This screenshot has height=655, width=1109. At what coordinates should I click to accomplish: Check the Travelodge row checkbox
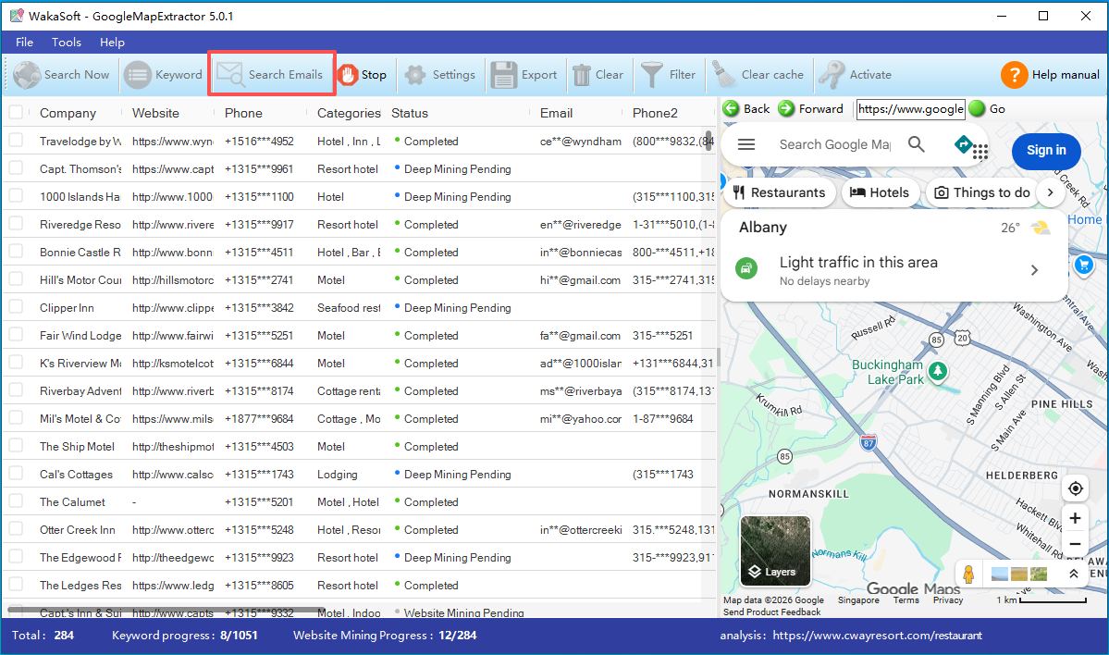pos(16,140)
